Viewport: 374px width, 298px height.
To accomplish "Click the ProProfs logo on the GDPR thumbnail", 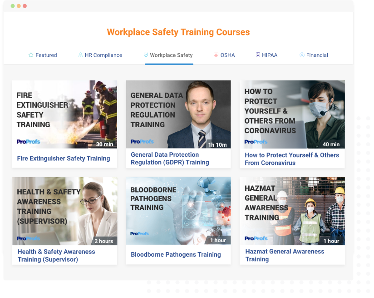I will pos(142,142).
